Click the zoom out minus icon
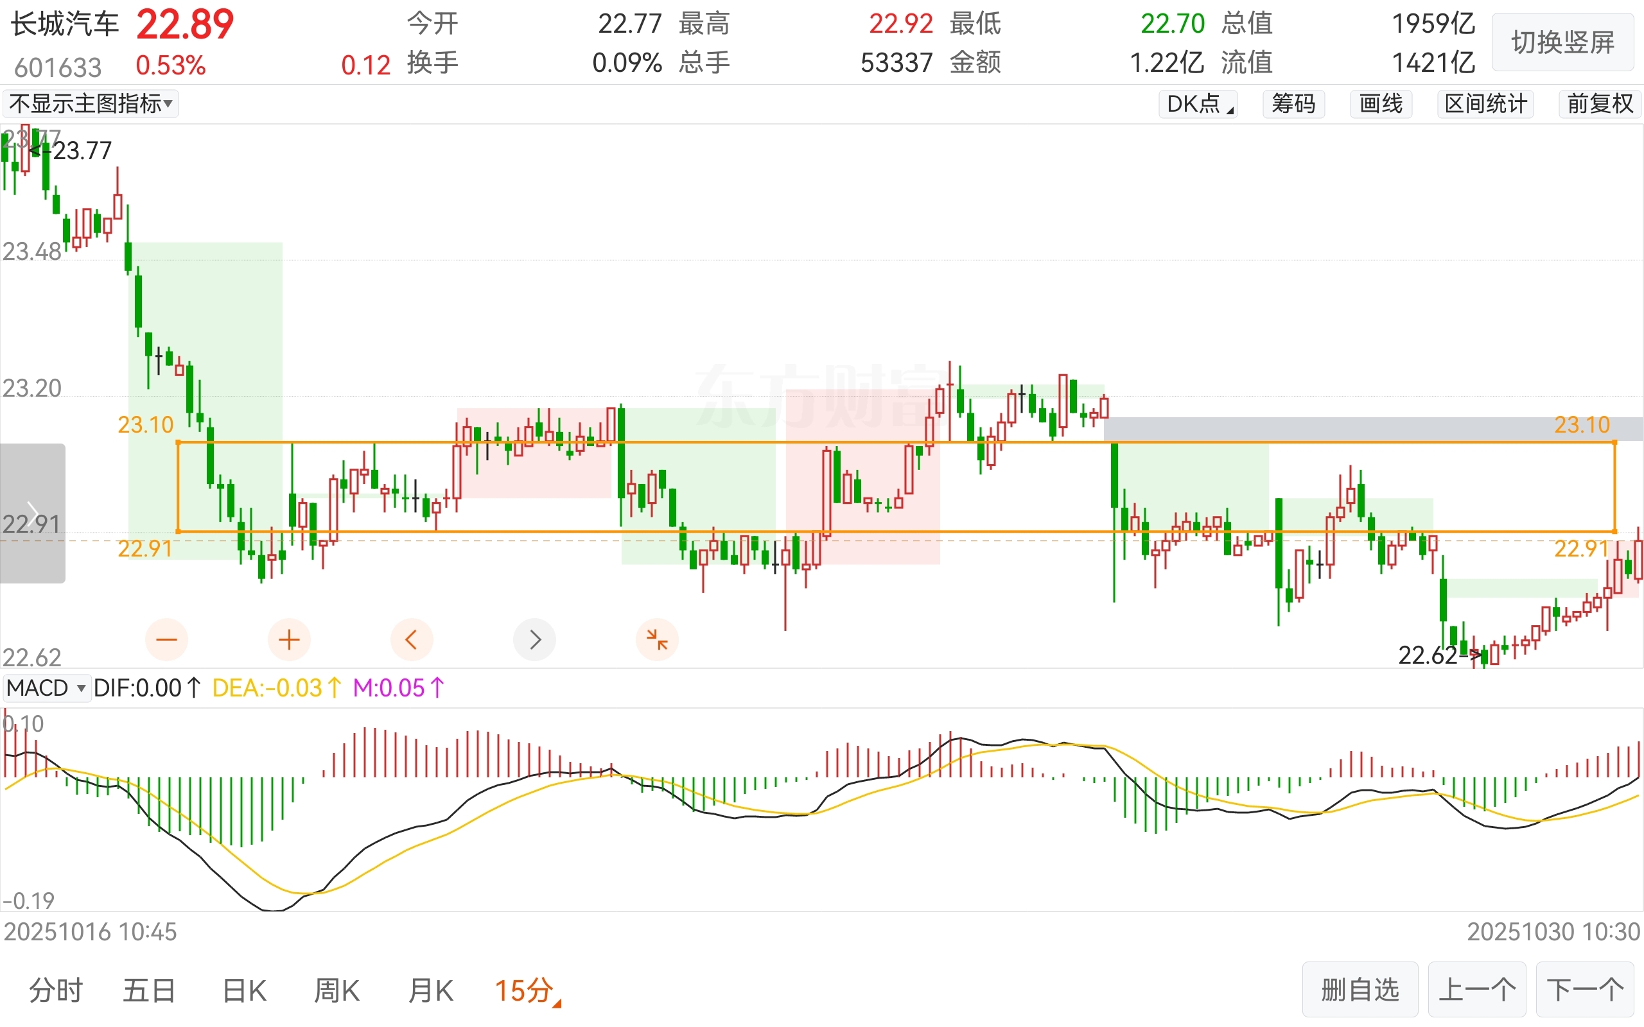The image size is (1644, 1027). coord(166,639)
